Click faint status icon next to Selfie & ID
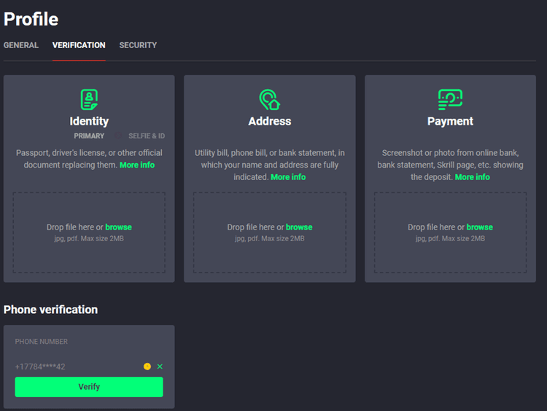 point(118,136)
